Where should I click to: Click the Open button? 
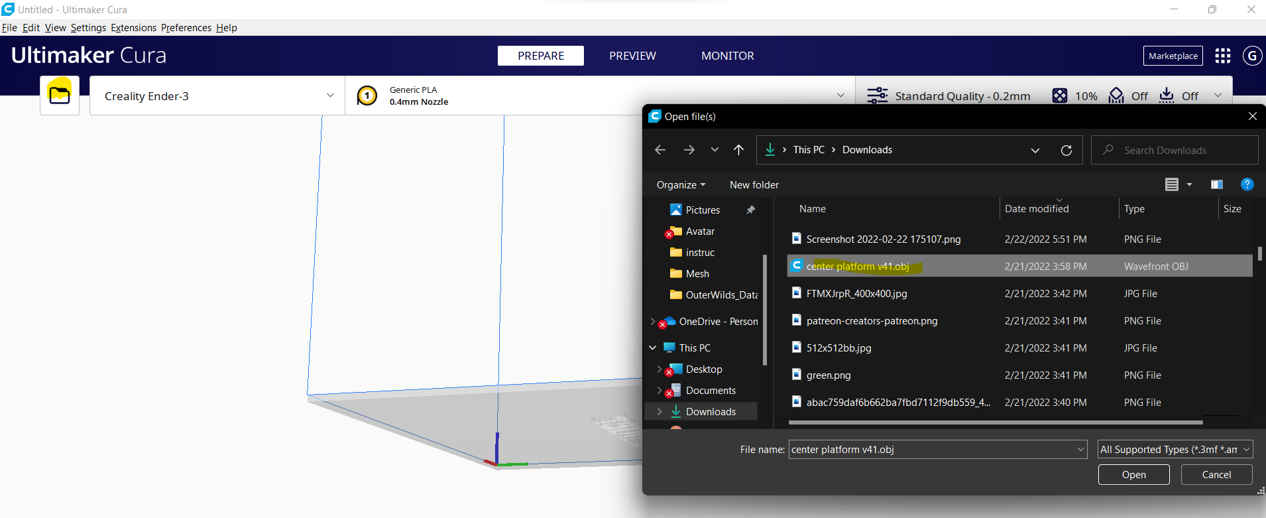coord(1134,475)
